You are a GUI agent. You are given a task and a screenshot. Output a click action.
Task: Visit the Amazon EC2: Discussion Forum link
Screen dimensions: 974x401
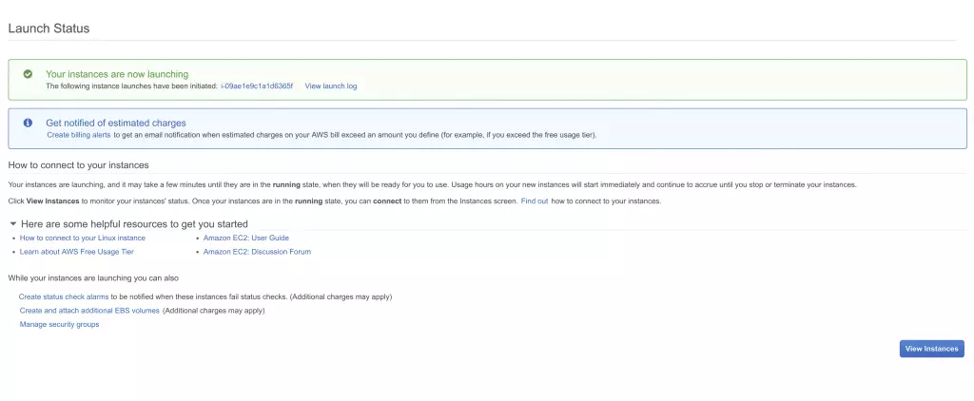tap(257, 252)
